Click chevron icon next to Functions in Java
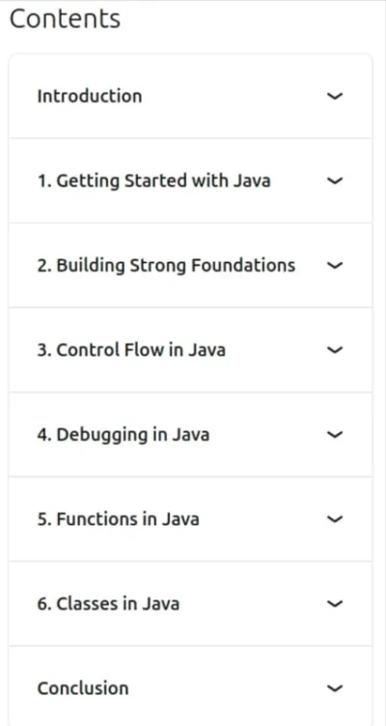The height and width of the screenshot is (726, 386). click(x=335, y=519)
